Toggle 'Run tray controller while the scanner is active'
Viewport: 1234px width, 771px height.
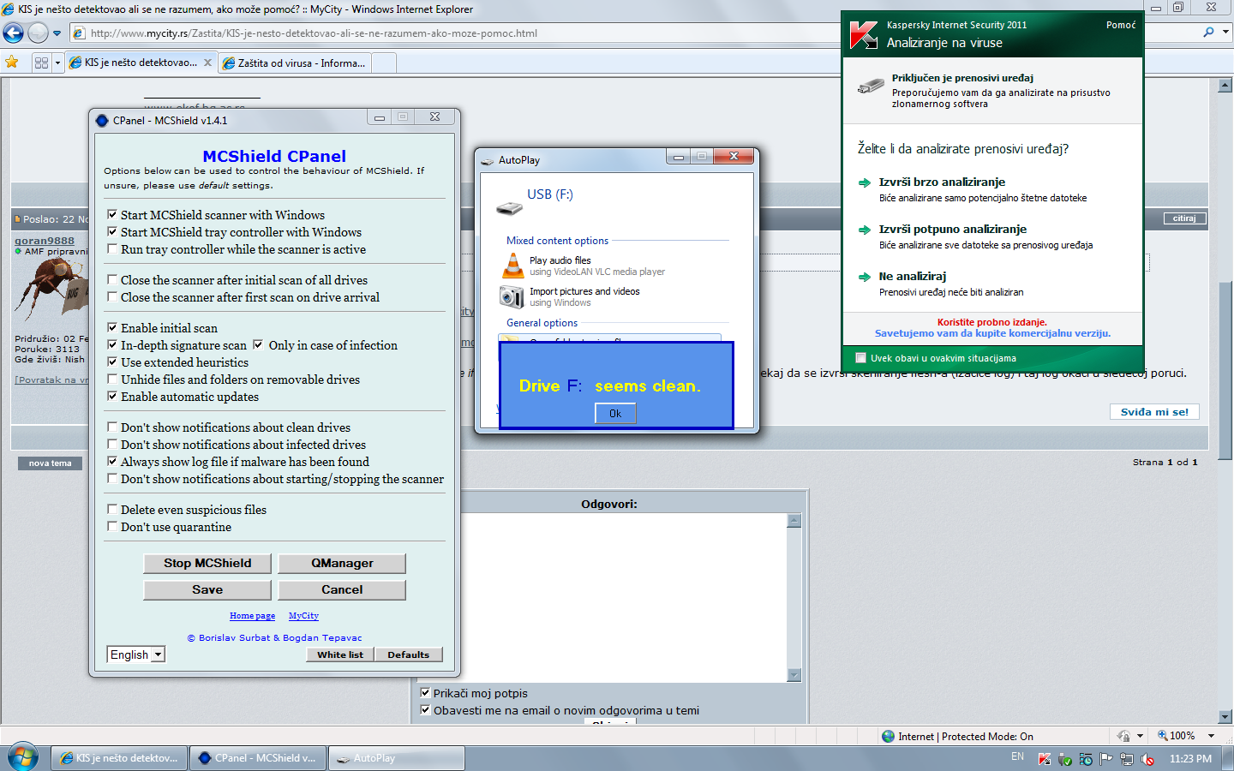(112, 249)
